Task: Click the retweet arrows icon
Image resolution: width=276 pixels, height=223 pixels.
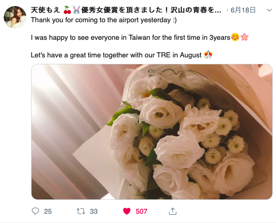Action: [x=81, y=211]
